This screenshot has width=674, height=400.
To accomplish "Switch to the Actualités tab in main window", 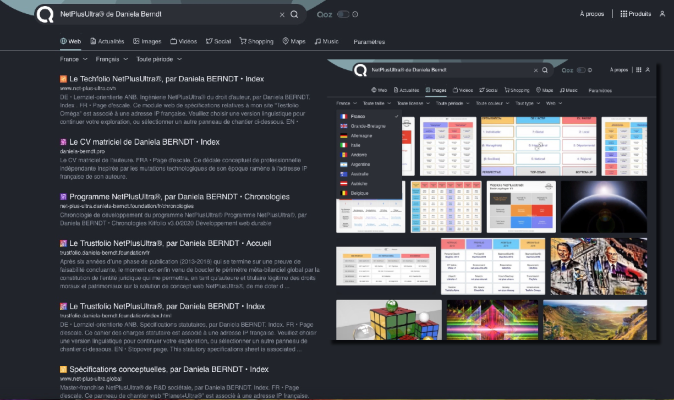I will 107,42.
